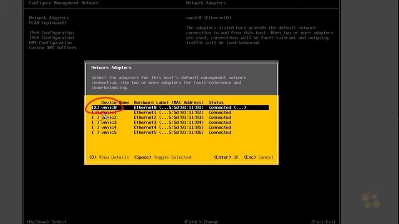Toggle the vmnic5 adapter checkbox
Image resolution: width=399 pixels, height=224 pixels.
95,133
